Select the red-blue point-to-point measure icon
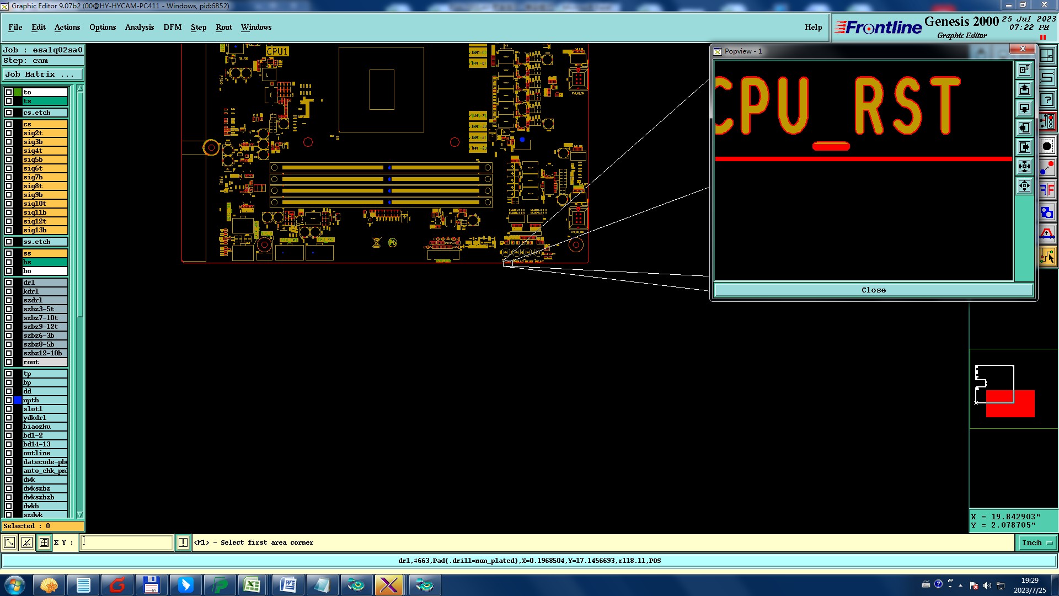 click(x=1047, y=168)
